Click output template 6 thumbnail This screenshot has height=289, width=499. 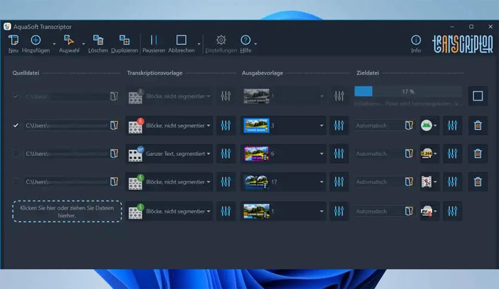point(256,153)
